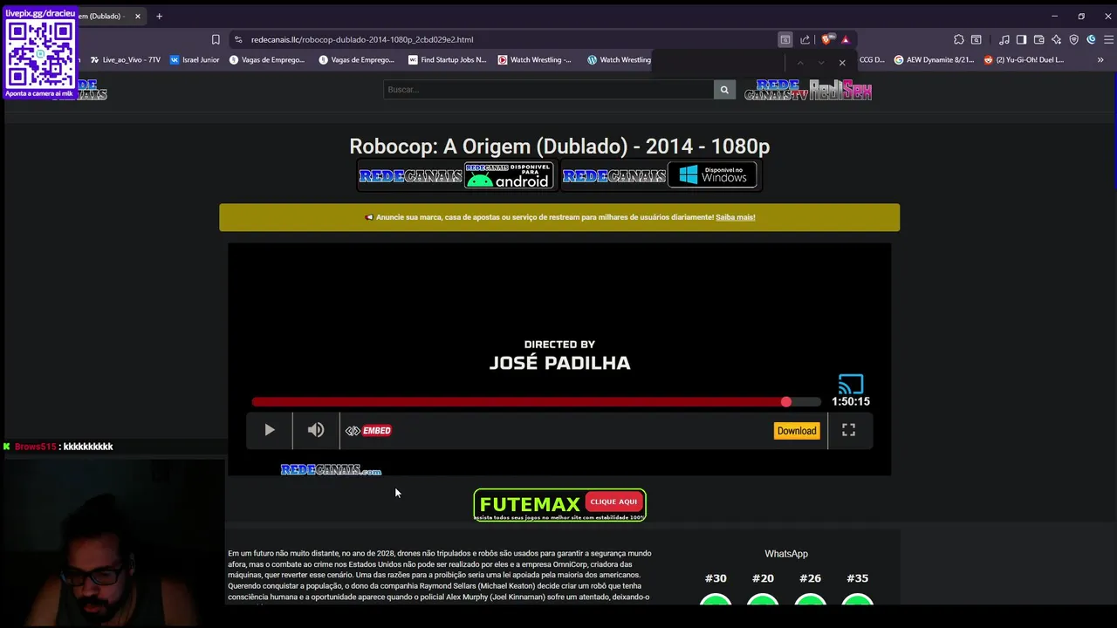Open the first Vagas de Emprego bookmark
1117x628 pixels.
267,60
